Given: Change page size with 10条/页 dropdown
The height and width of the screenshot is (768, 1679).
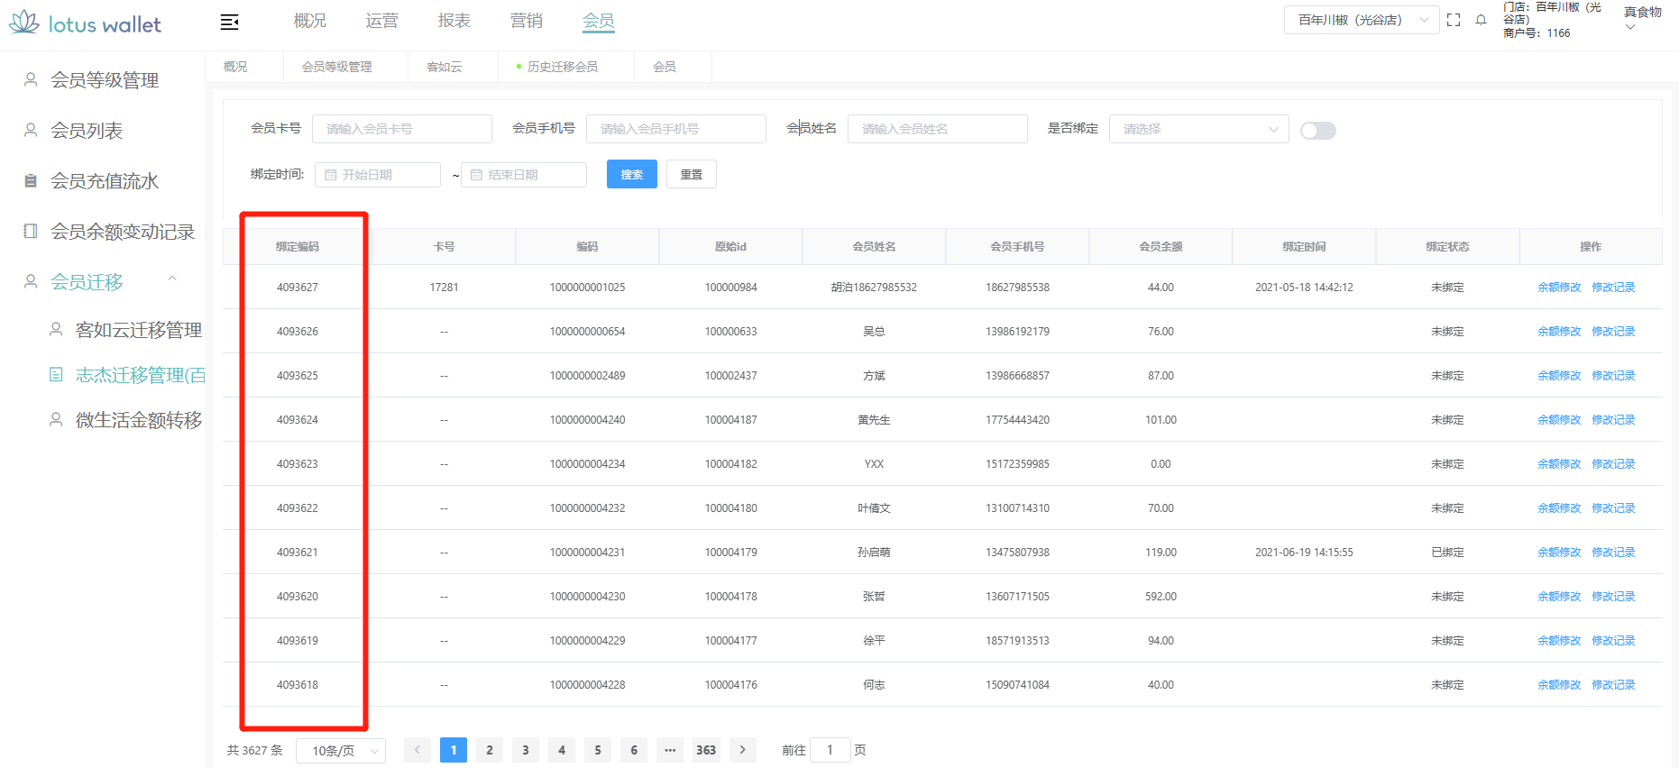Looking at the screenshot, I should (x=341, y=751).
